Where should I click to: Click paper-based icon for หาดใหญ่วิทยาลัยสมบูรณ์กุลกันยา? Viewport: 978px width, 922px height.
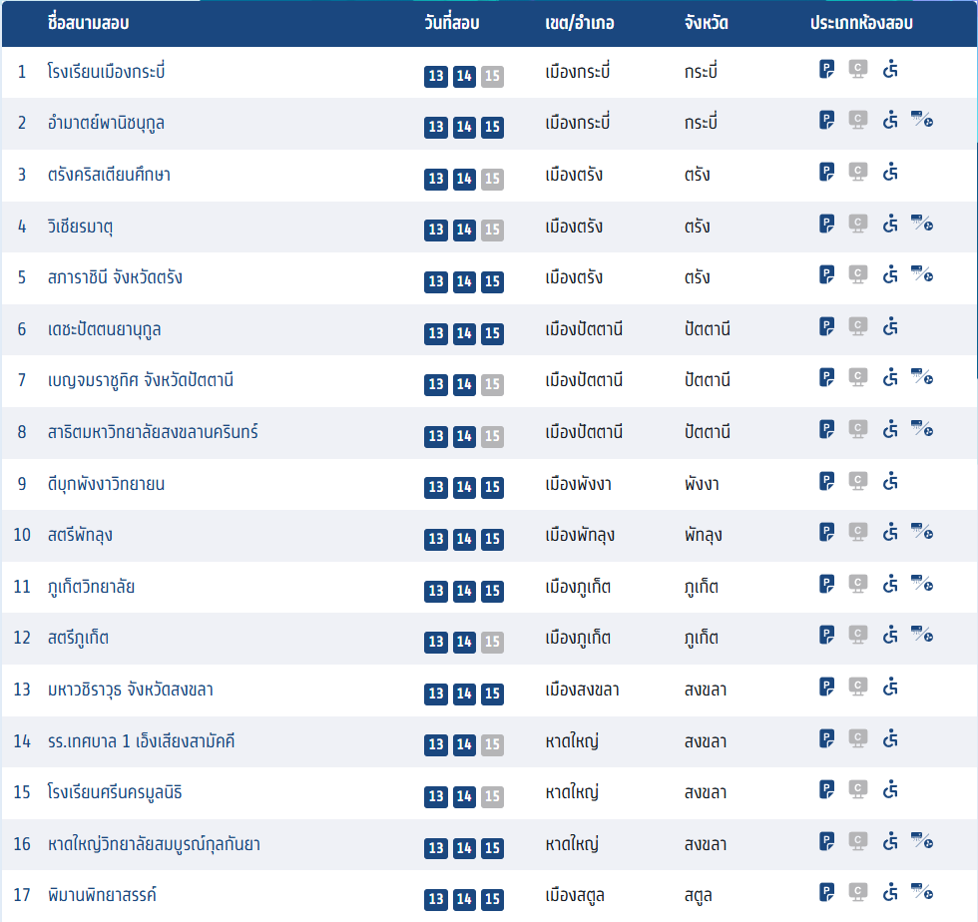(827, 841)
